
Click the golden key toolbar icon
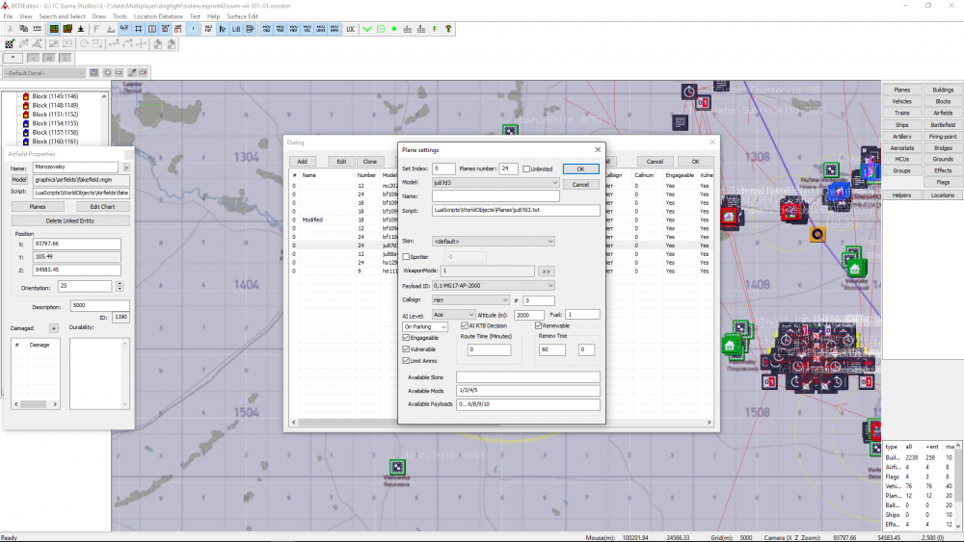click(x=448, y=29)
